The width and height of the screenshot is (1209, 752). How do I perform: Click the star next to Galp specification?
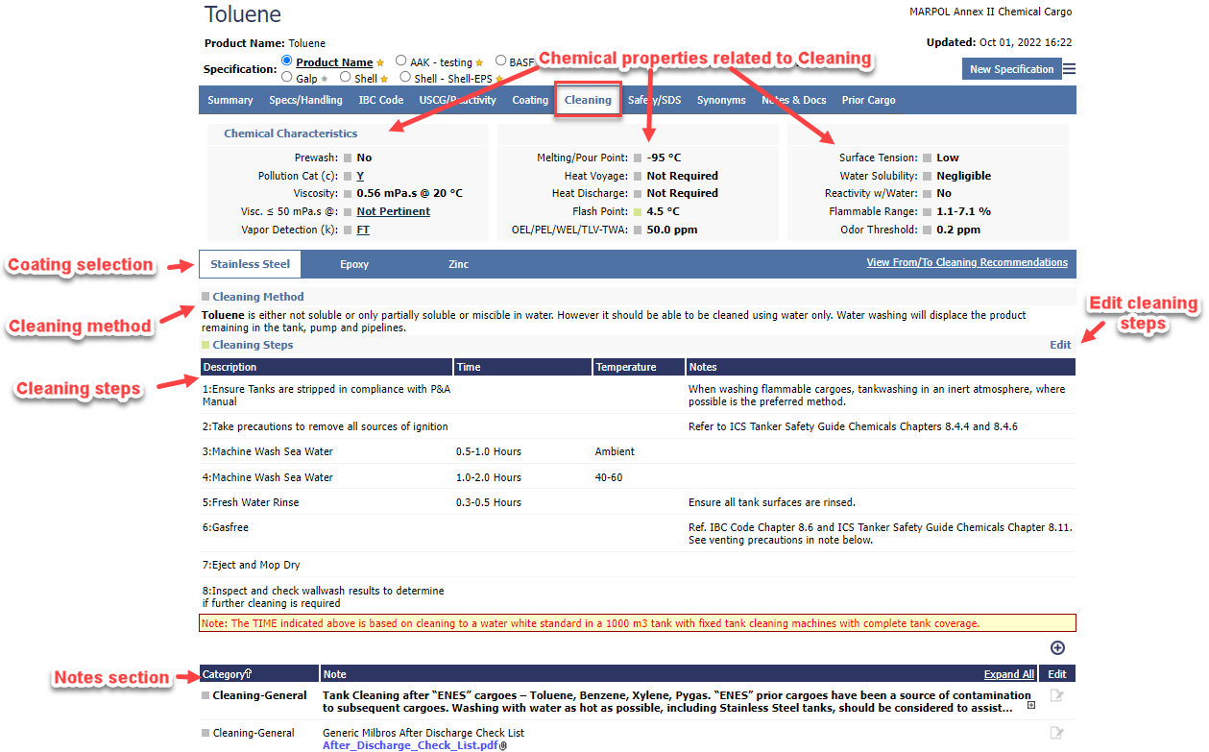(325, 79)
